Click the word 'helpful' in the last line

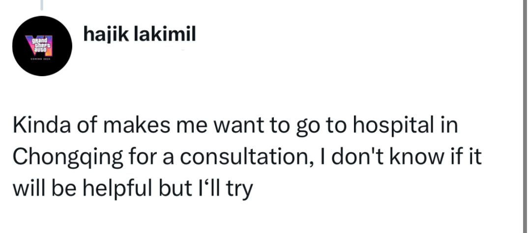[118, 189]
